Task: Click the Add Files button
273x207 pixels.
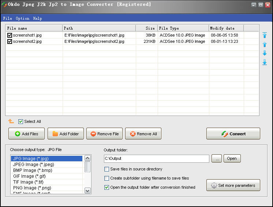Action: coord(26,133)
